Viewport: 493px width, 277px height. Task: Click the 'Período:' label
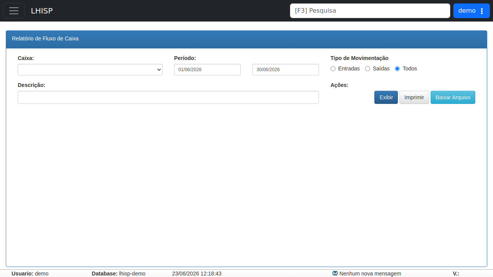click(x=185, y=58)
